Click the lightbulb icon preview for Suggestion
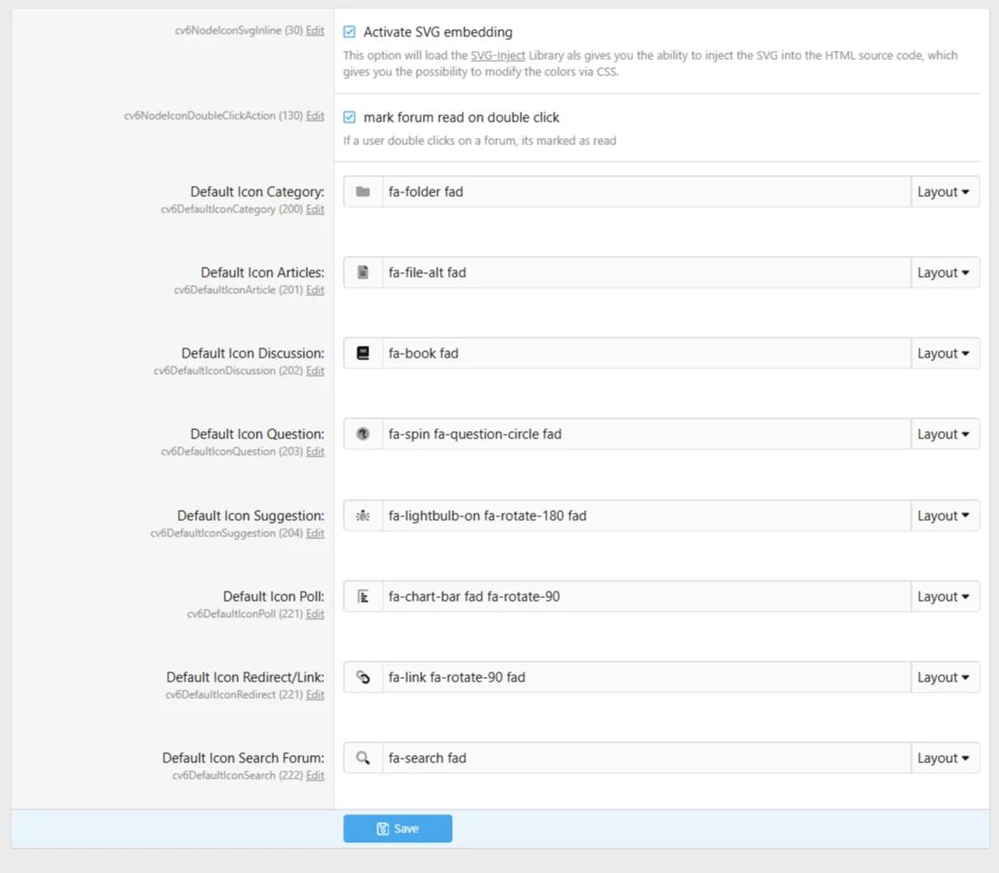Screen dimensions: 999x873 tap(363, 515)
